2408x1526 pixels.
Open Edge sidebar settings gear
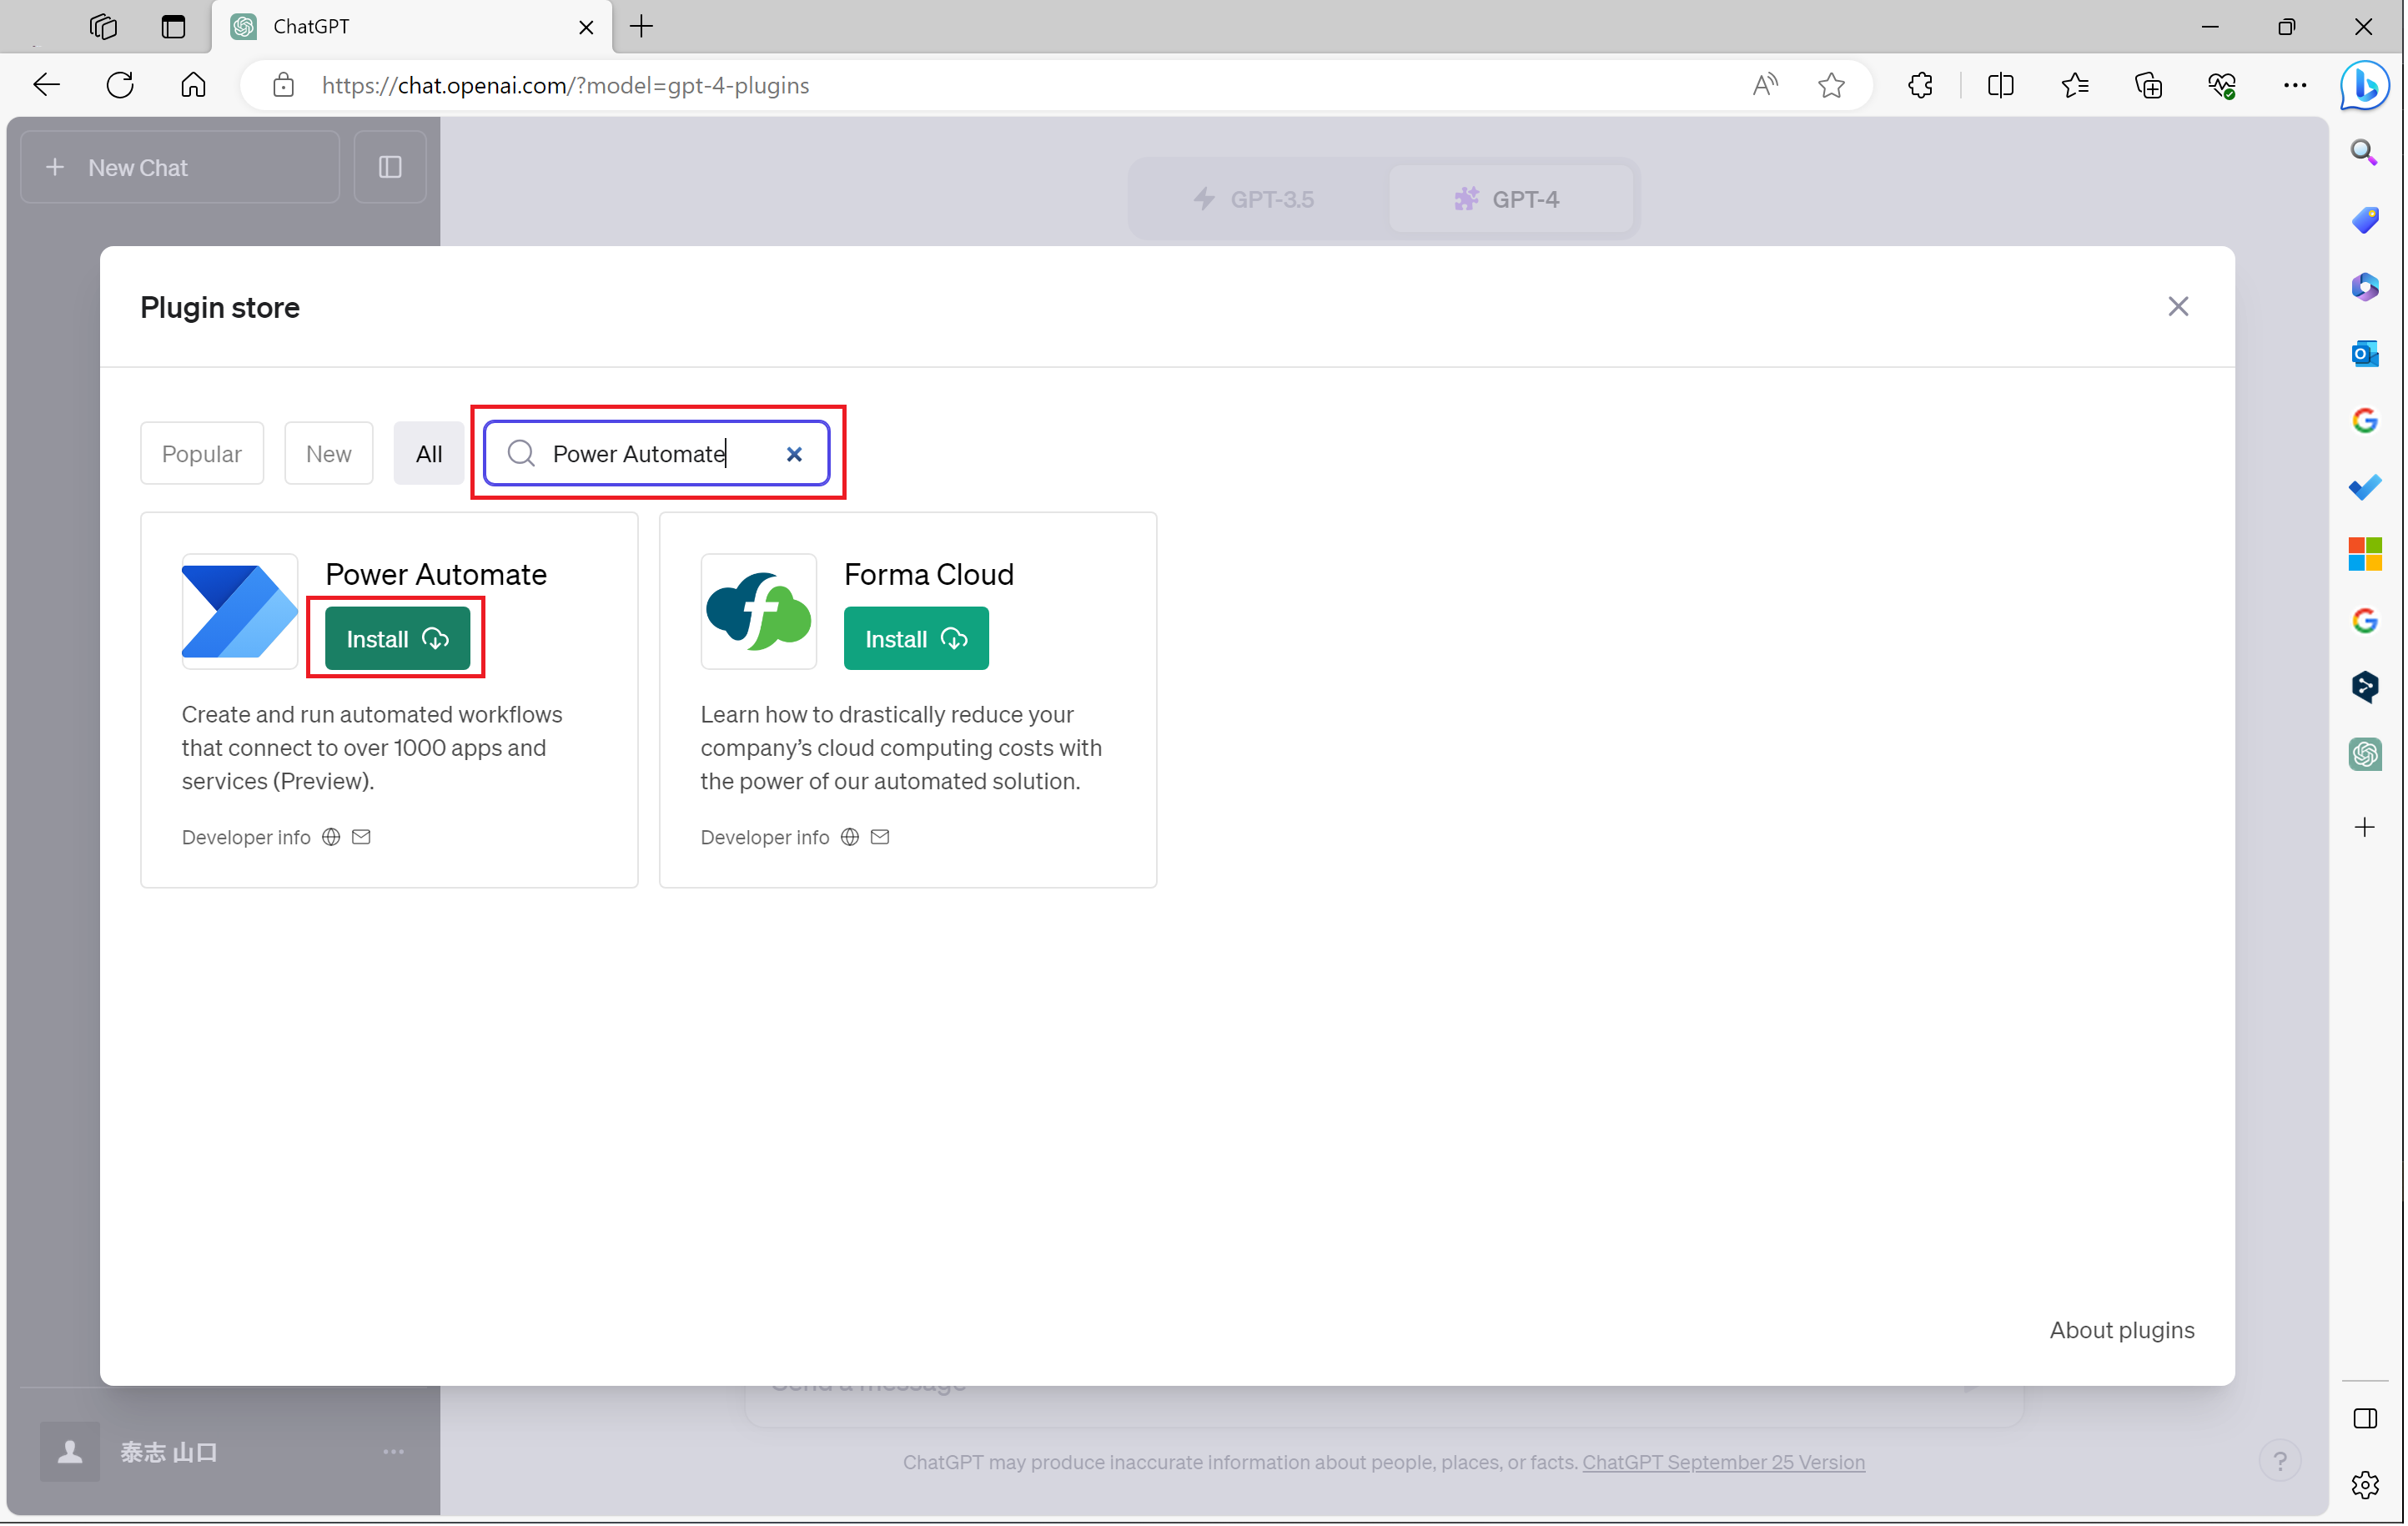tap(2364, 1485)
